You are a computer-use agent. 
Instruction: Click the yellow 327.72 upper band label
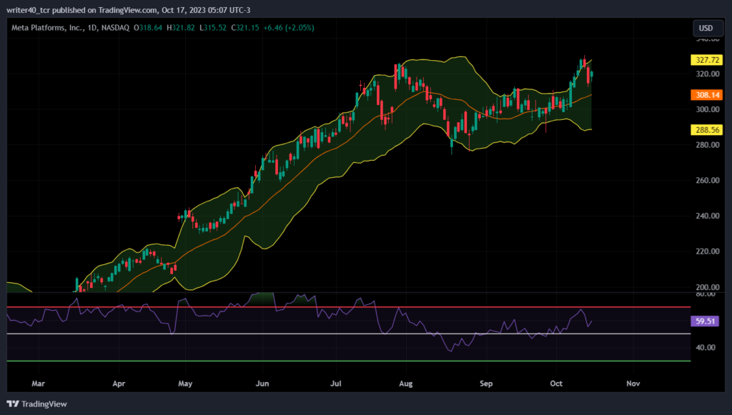click(707, 60)
